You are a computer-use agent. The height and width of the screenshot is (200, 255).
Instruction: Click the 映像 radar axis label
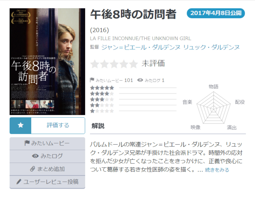[196, 127]
